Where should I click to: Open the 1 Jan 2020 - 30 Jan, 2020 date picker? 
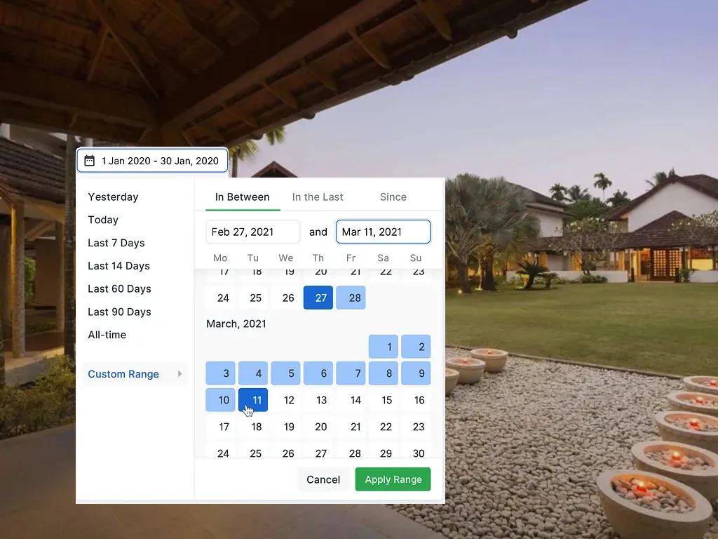coord(152,161)
